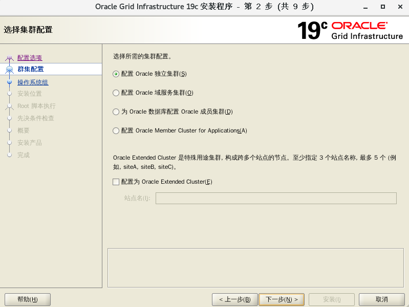The image size is (409, 307).
Task: Click the 先决条件检查 step bullet icon
Action: pos(10,118)
